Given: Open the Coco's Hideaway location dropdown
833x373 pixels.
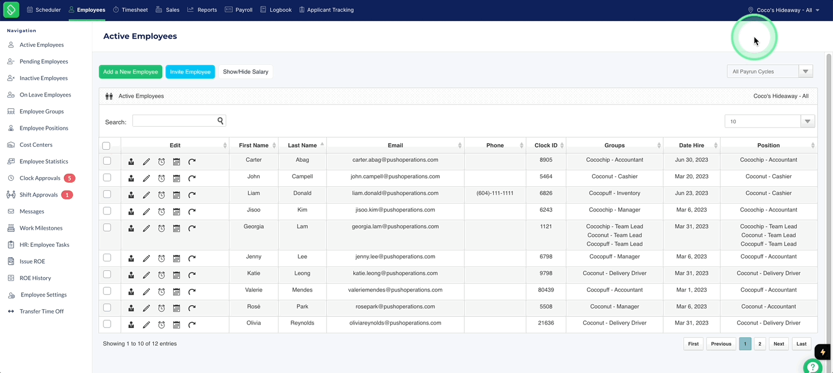Looking at the screenshot, I should 784,10.
